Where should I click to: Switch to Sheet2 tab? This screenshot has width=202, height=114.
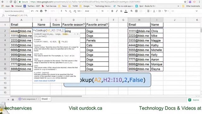click(x=45, y=99)
